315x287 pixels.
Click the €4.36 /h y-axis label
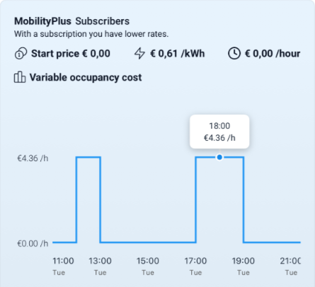(x=33, y=158)
